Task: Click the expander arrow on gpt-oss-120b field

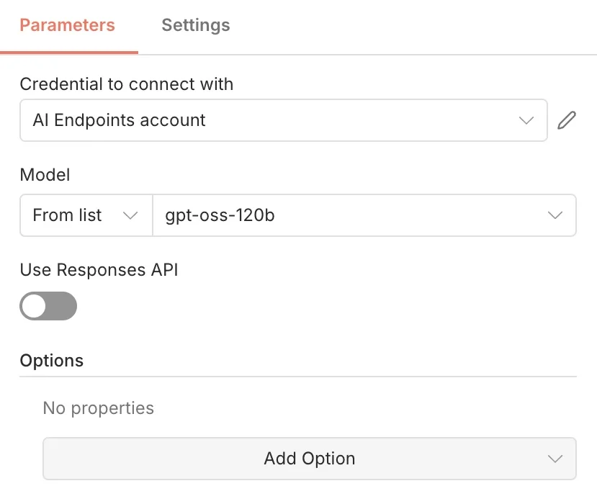Action: point(555,215)
